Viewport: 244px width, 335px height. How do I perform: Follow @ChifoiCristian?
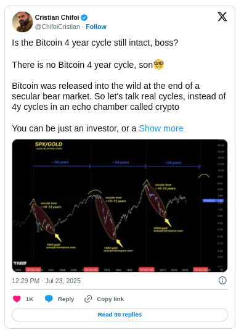(96, 27)
